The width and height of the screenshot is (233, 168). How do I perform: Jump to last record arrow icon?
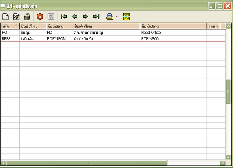click(96, 17)
